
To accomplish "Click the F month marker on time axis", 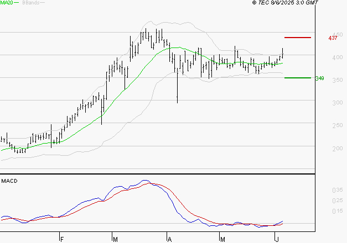I will pyautogui.click(x=62, y=239).
